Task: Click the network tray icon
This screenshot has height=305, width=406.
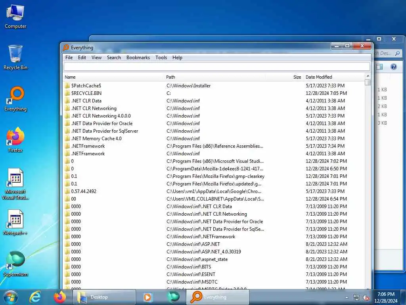Action: (356, 298)
